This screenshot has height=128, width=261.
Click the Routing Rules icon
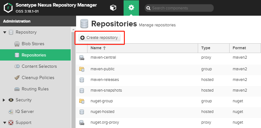click(x=17, y=89)
